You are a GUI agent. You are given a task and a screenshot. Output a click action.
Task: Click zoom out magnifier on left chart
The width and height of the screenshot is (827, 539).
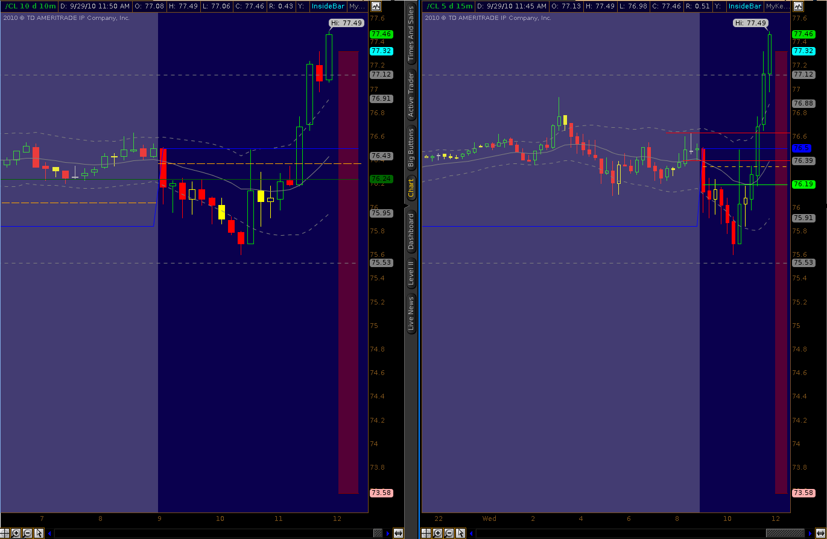click(x=28, y=533)
